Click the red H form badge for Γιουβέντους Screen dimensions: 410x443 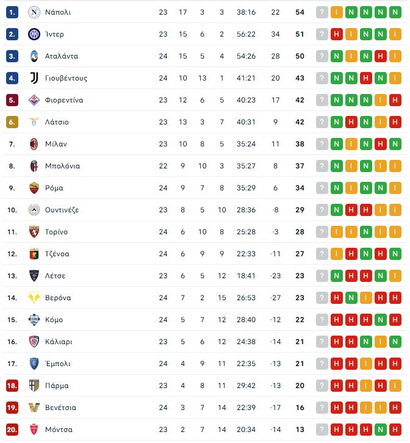tap(365, 78)
